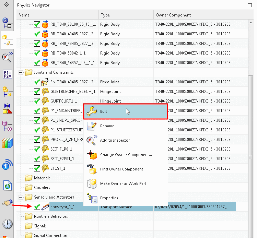Click the gear settings icon
Screen dimensions: 257x238
[x=7, y=4]
